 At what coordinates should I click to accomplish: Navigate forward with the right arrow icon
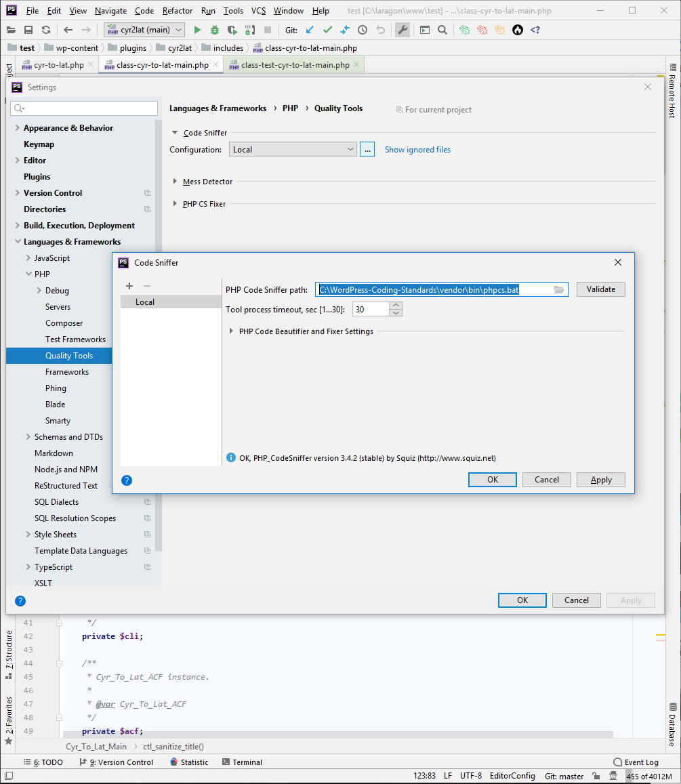86,30
